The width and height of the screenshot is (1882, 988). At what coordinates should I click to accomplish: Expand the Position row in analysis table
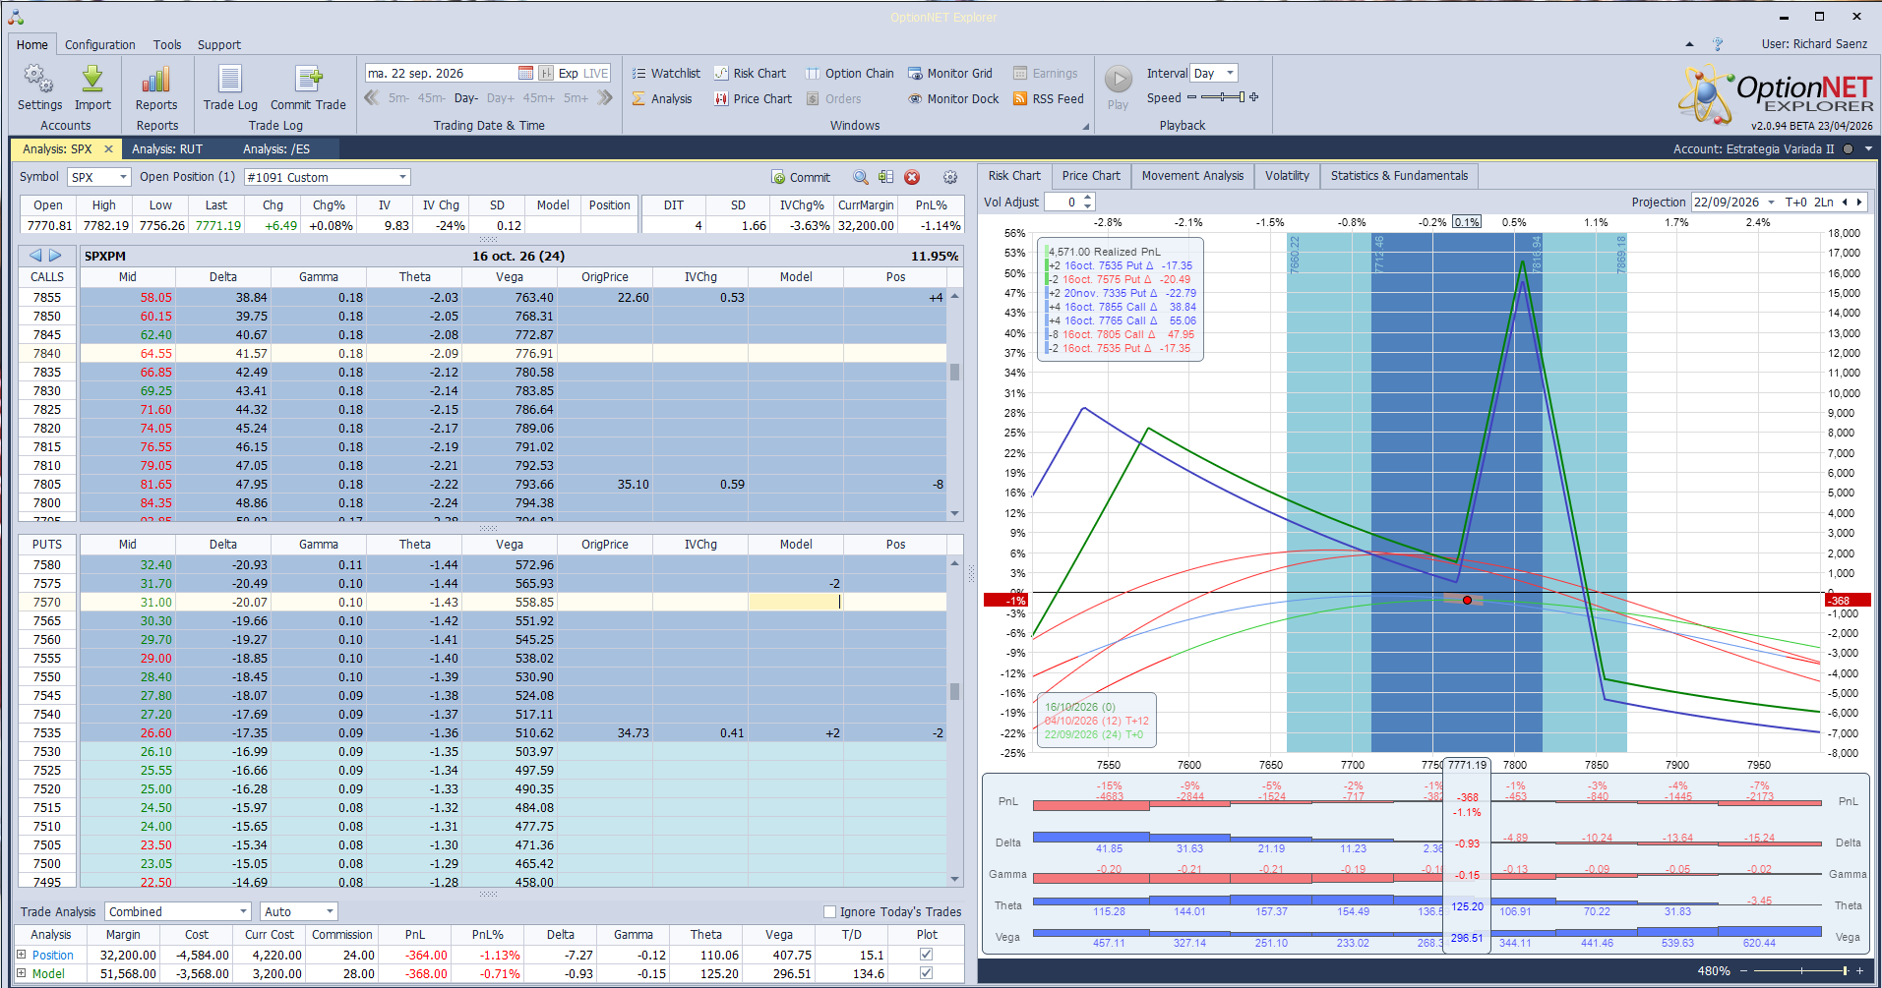(22, 955)
